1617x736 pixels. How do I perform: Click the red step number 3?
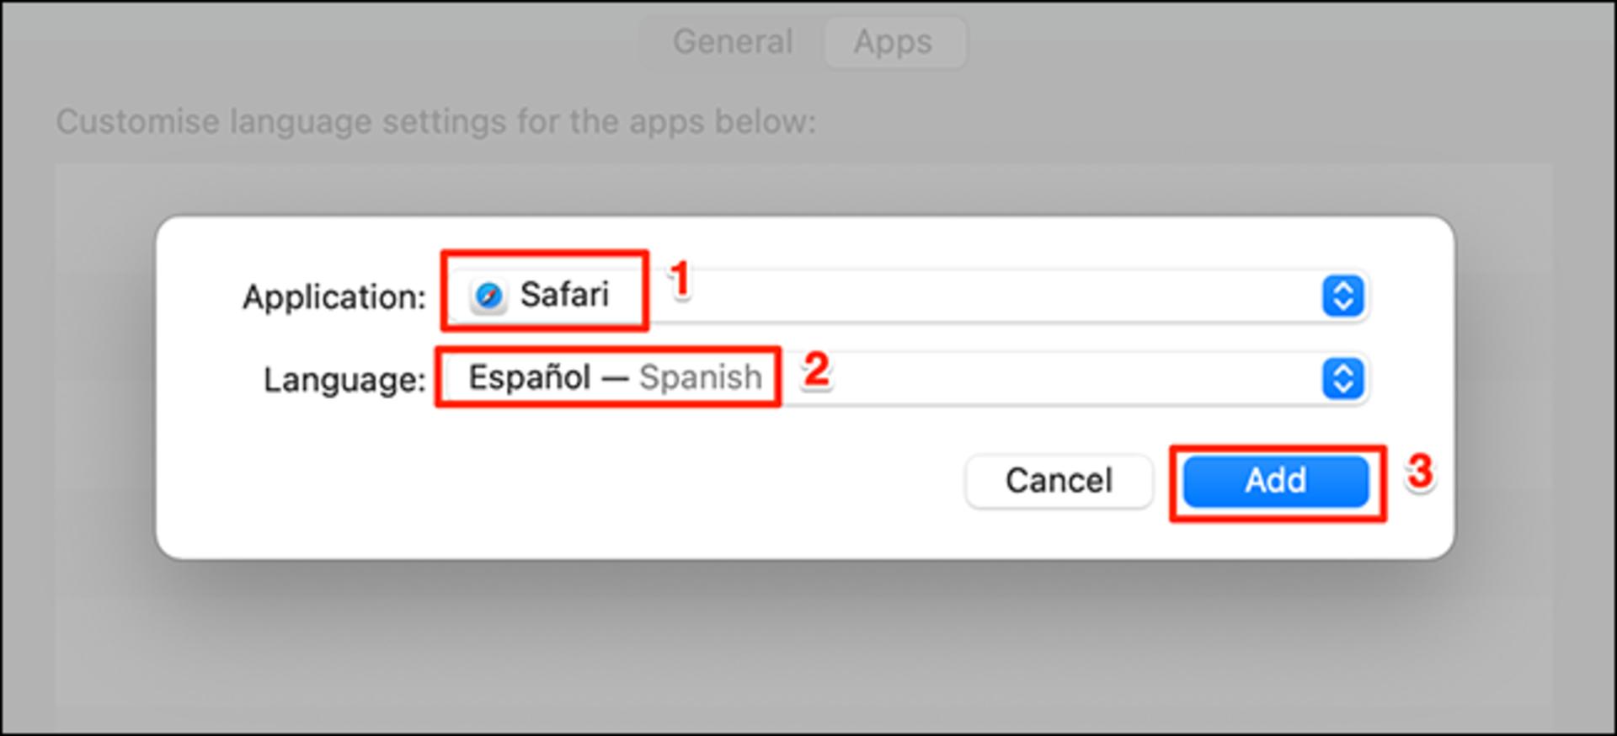[1420, 472]
